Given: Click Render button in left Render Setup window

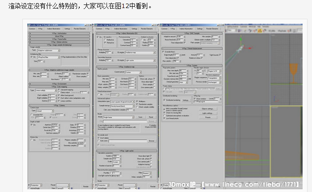Looking at the screenshot, I should coord(85,187).
